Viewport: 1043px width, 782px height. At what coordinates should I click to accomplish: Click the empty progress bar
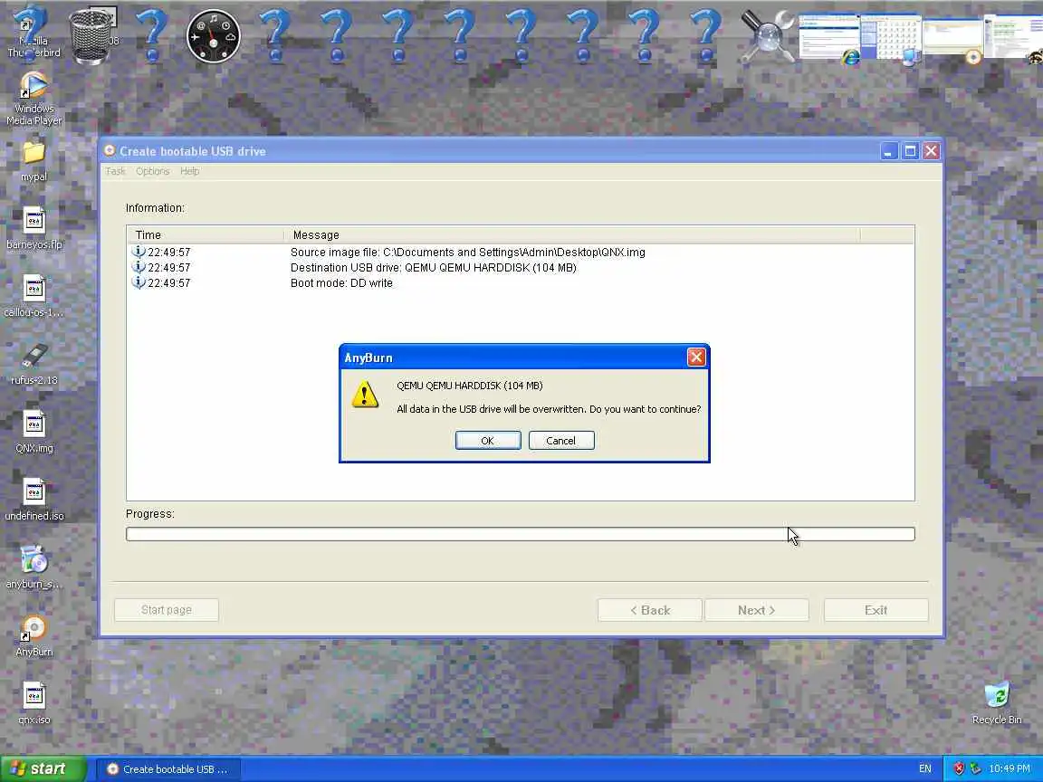point(521,534)
